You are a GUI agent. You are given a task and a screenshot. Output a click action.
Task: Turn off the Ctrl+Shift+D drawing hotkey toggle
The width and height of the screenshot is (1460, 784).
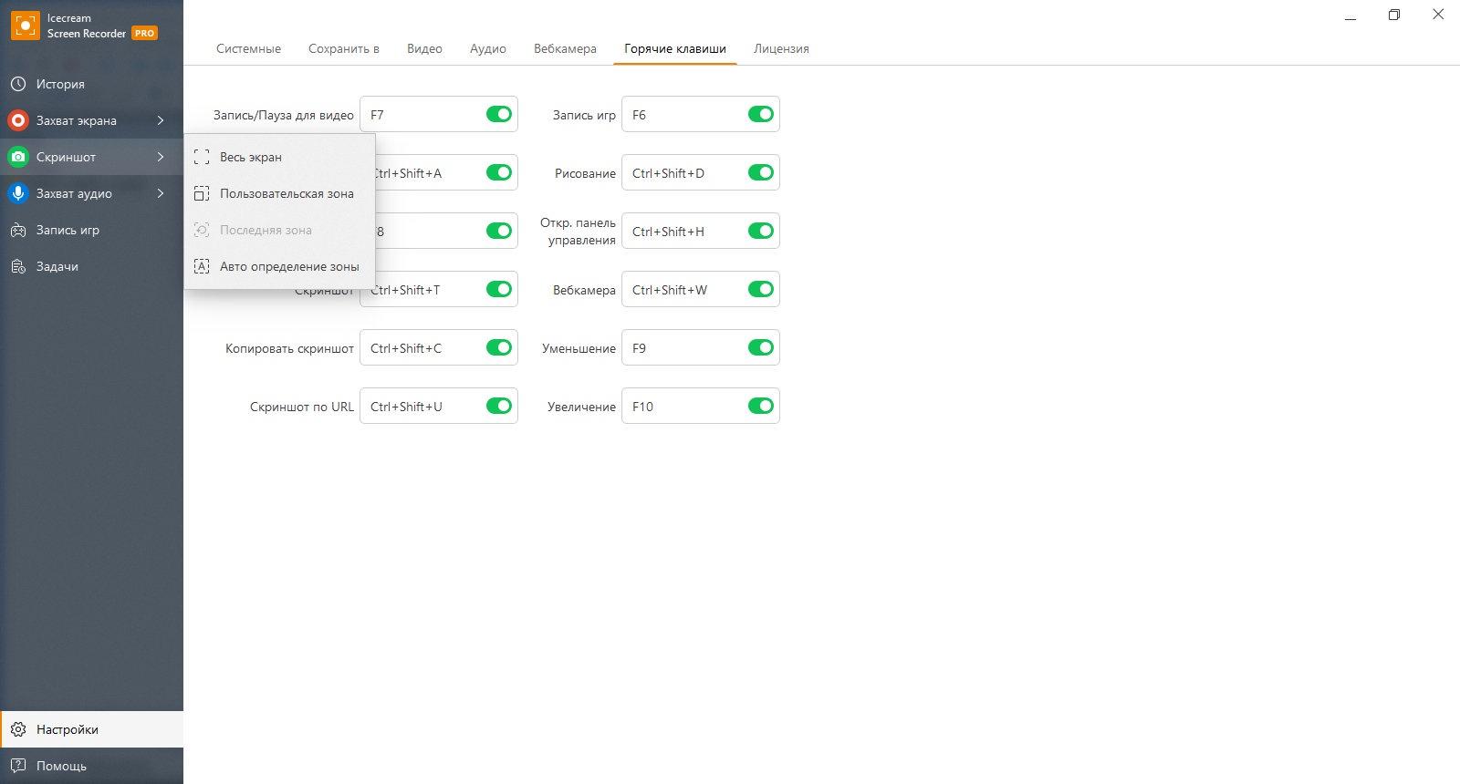pos(761,172)
